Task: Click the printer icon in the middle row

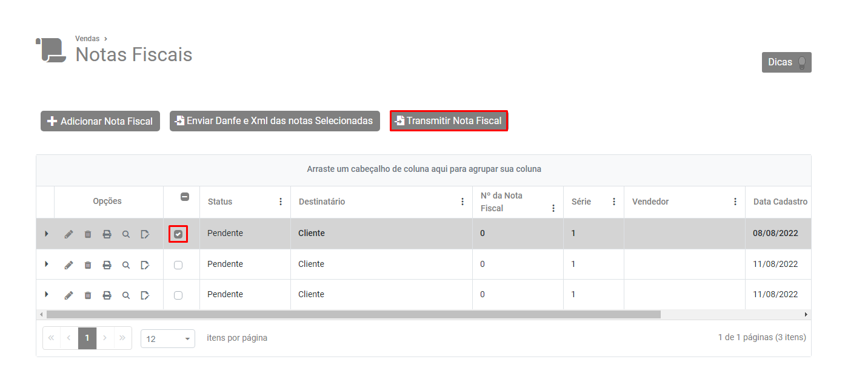Action: click(107, 265)
